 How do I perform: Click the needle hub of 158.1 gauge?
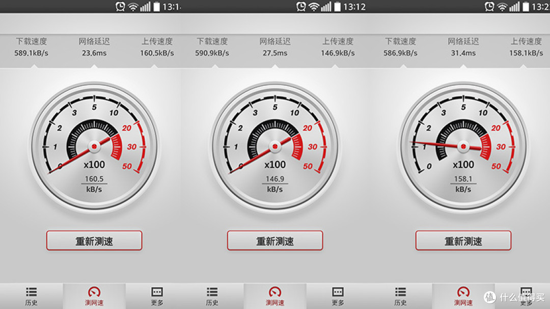(463, 146)
